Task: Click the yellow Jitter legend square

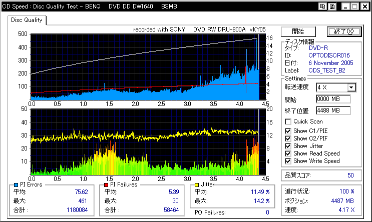Action: 197,185
